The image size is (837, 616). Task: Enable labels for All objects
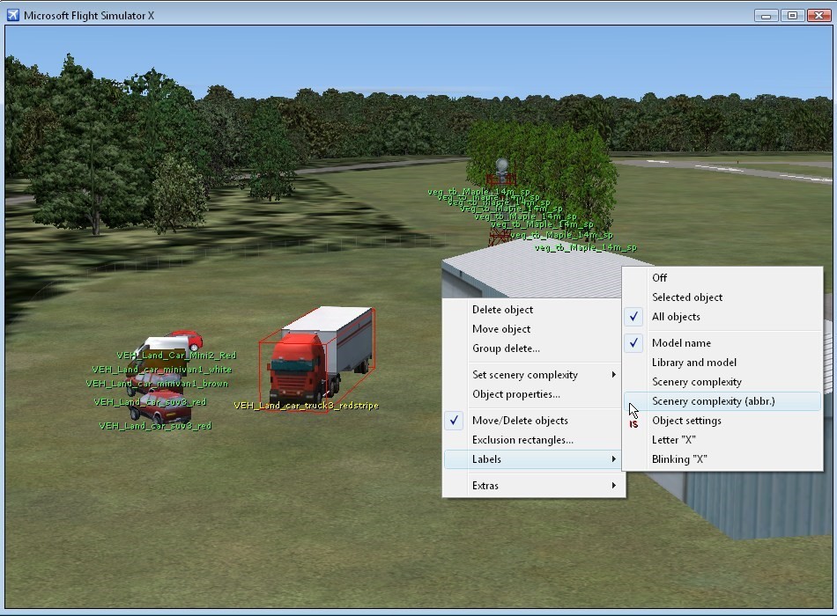pos(676,317)
